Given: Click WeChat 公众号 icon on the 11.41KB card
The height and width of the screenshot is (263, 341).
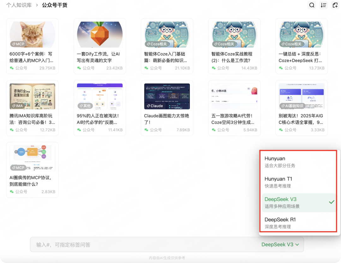Looking at the screenshot, I should [x=79, y=130].
